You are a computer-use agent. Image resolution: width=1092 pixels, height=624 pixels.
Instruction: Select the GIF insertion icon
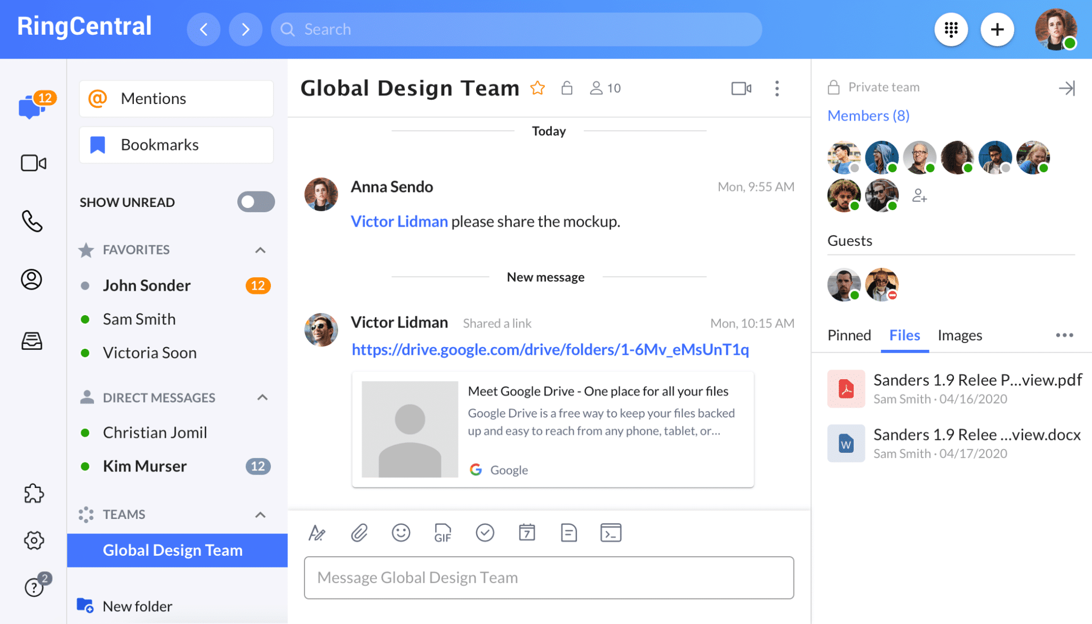[x=443, y=532]
